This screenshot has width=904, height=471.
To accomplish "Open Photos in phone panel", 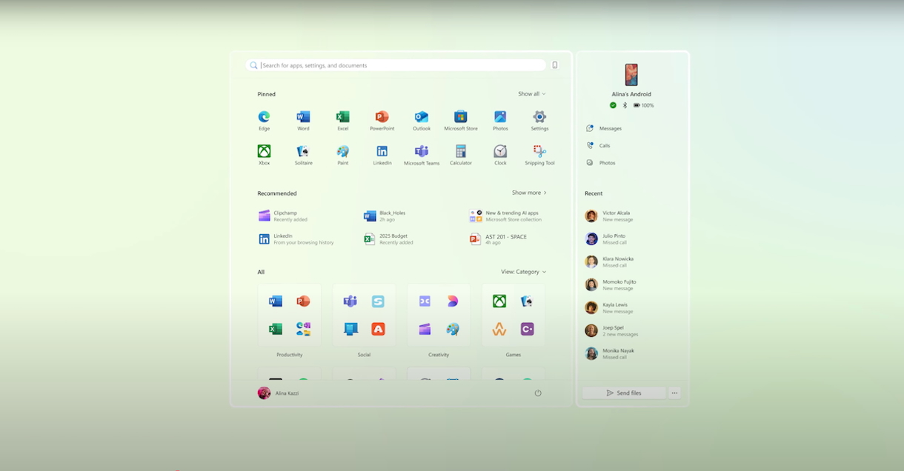I will pos(601,162).
